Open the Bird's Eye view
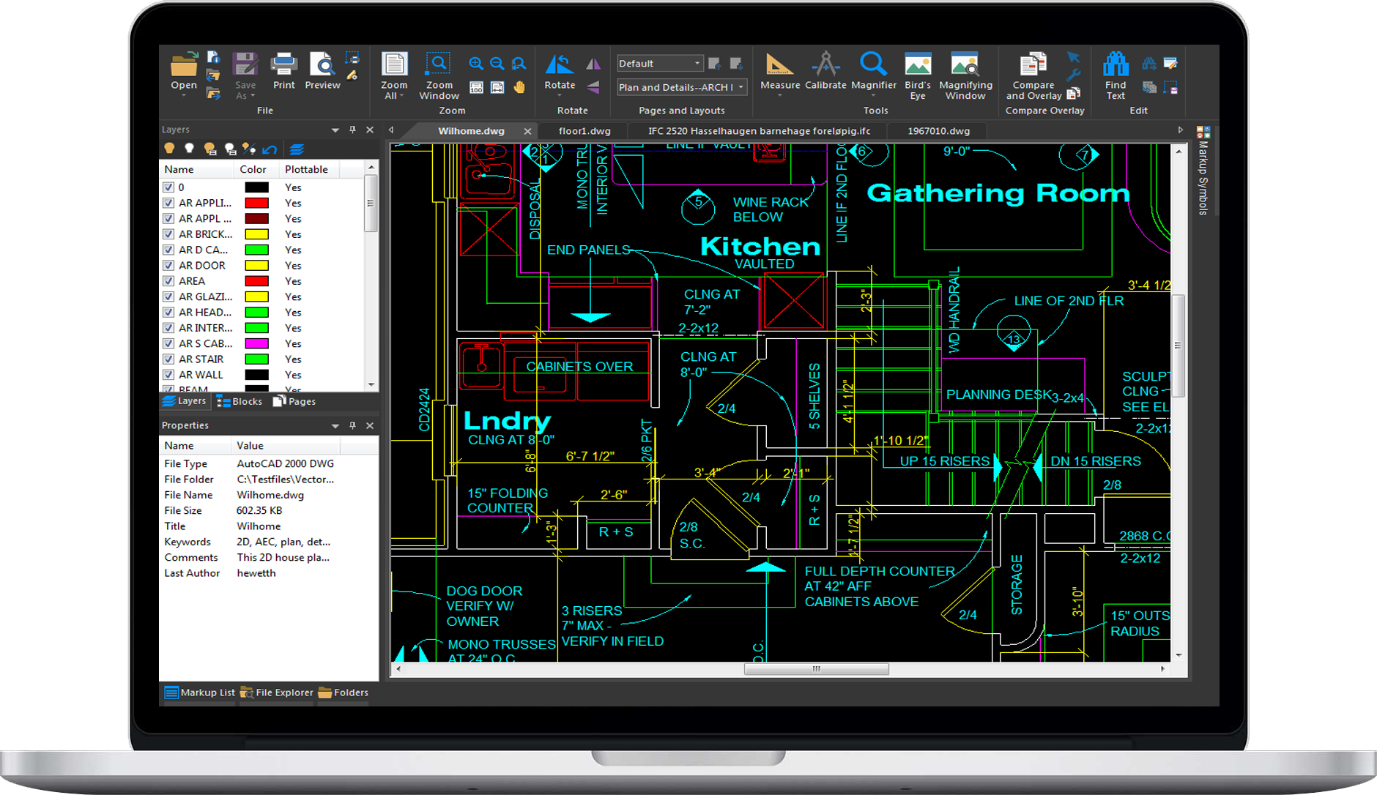This screenshot has width=1377, height=795. coord(918,64)
